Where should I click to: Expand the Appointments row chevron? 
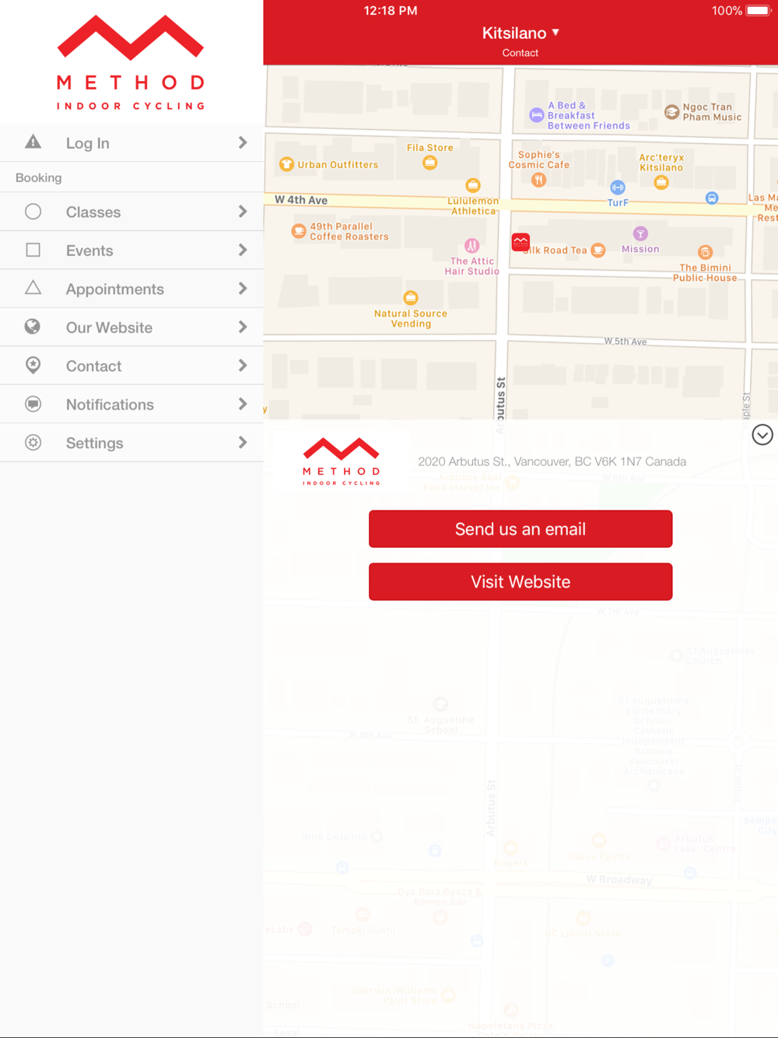coord(243,289)
